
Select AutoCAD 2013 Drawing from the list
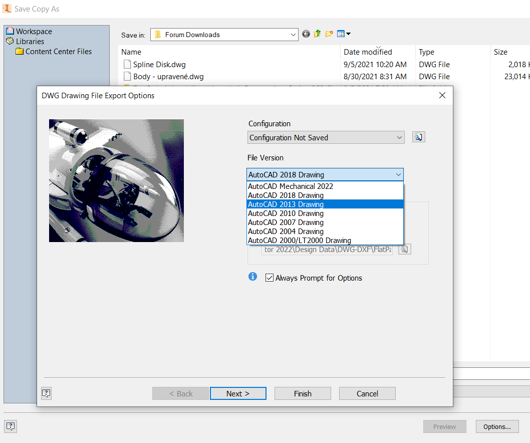286,204
